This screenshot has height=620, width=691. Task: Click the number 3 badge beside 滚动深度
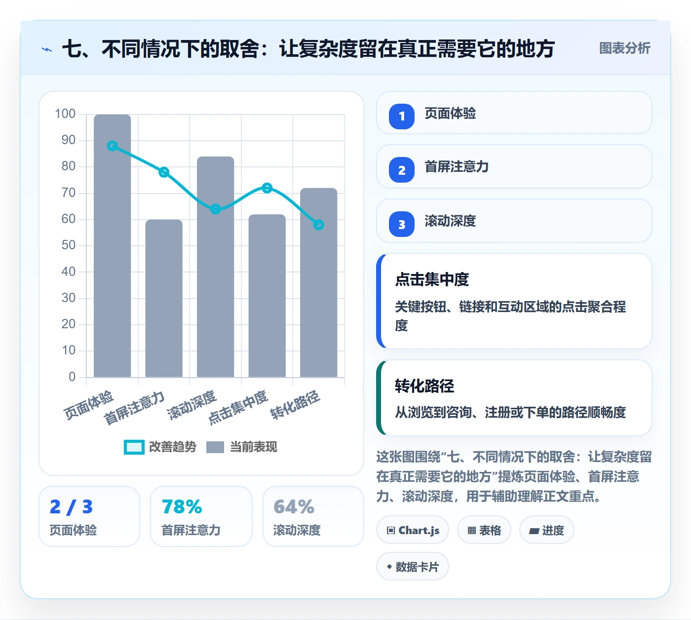coord(402,224)
